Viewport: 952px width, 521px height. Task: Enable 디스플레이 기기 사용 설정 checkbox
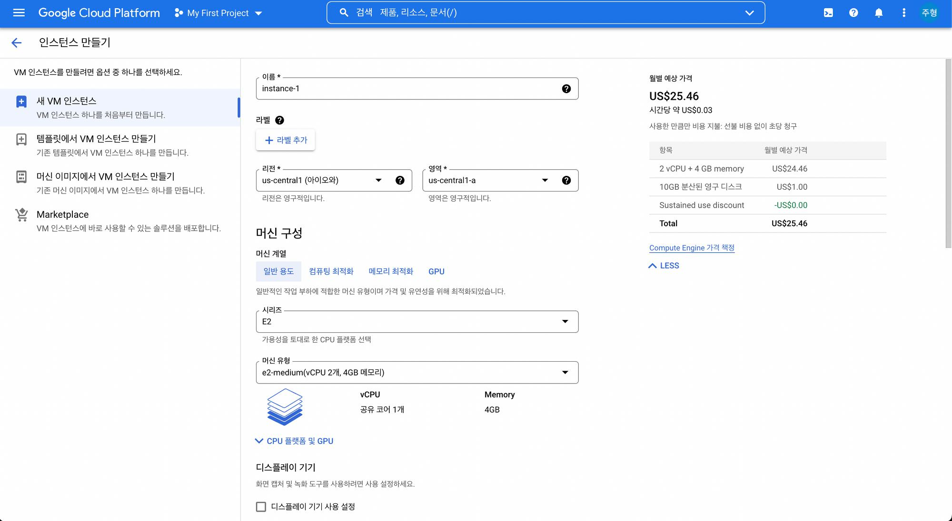pyautogui.click(x=261, y=507)
